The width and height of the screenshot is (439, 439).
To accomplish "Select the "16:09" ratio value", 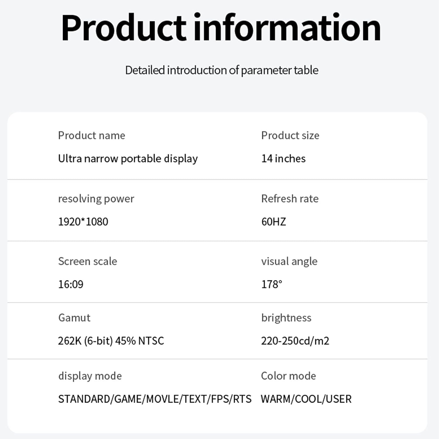I will point(71,284).
